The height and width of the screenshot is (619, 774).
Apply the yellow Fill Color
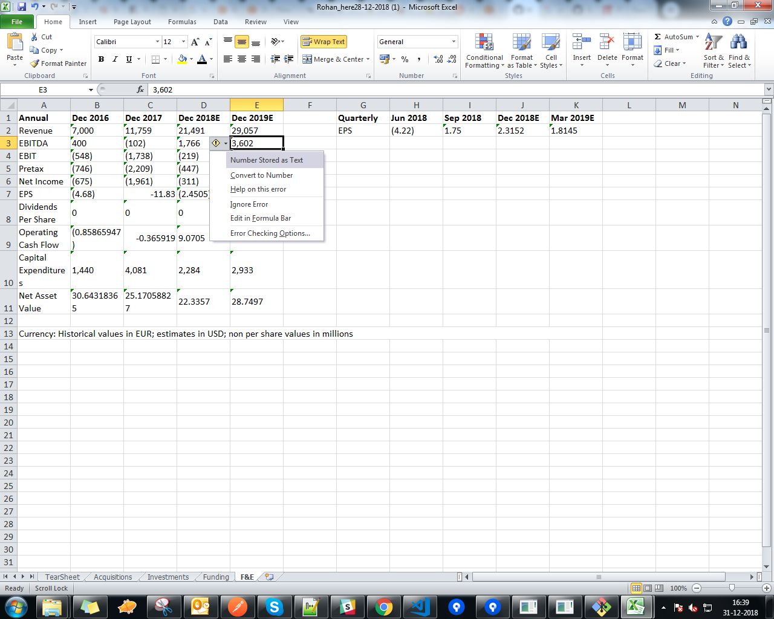[182, 59]
